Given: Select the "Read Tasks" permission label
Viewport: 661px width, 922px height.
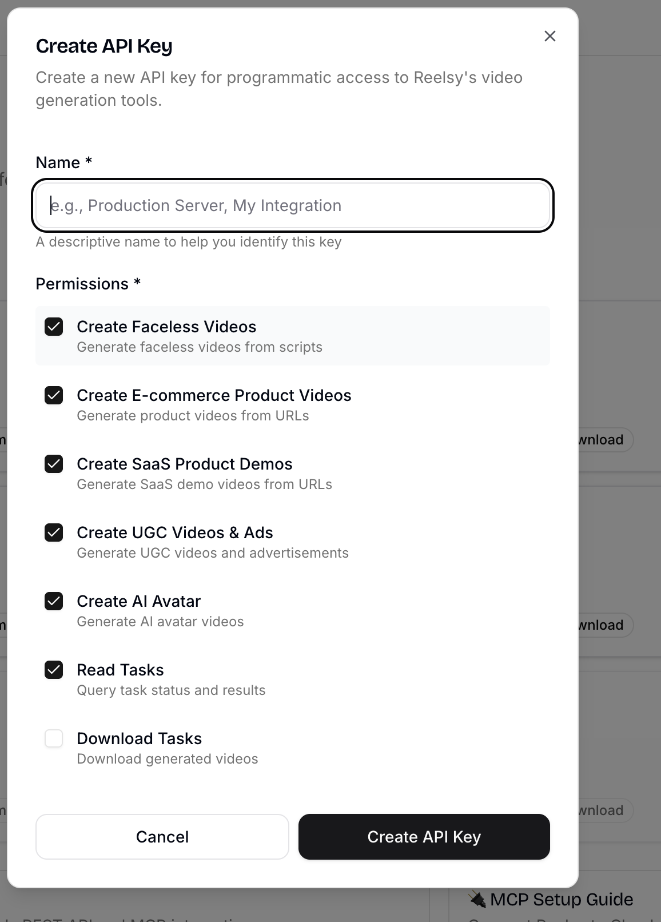Looking at the screenshot, I should pos(120,670).
